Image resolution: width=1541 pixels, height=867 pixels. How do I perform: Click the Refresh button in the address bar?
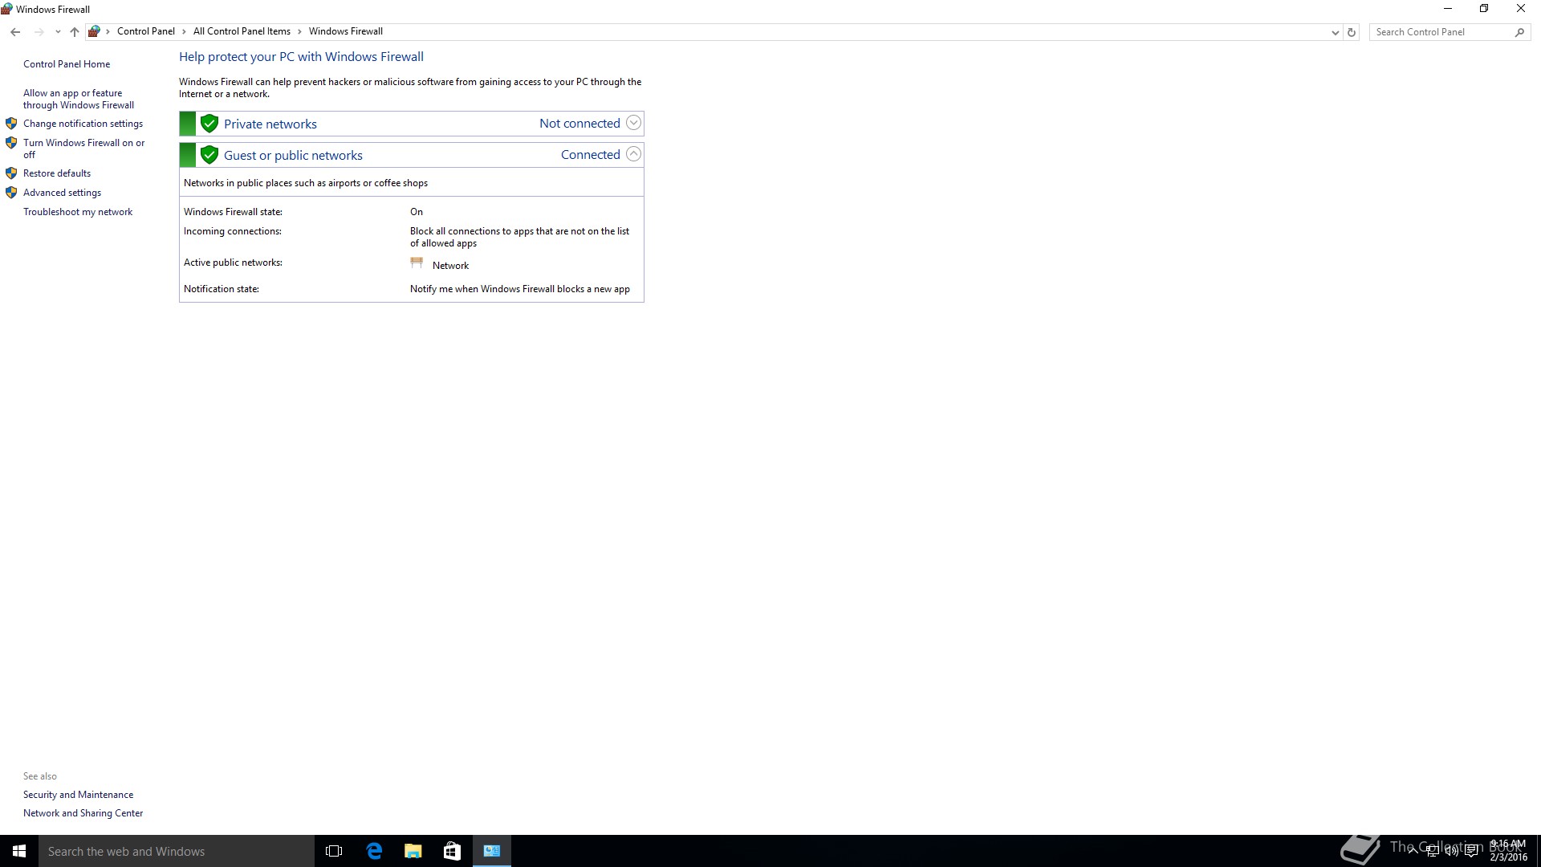pos(1352,32)
